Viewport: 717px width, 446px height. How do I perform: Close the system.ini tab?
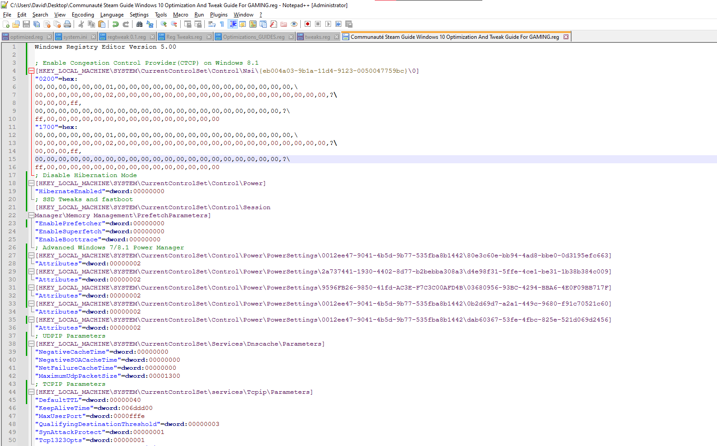93,37
